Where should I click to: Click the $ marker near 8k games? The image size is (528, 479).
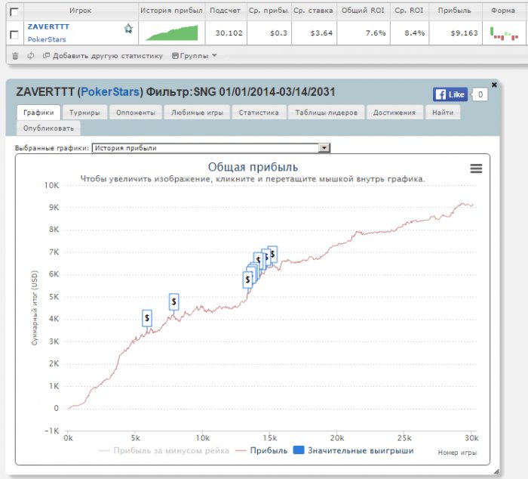(173, 301)
